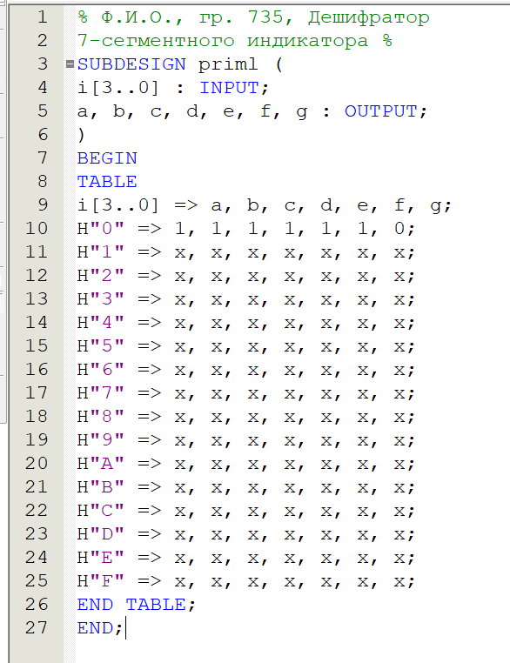Click the design name prim1 on line 3
Image resolution: width=510 pixels, height=663 pixels.
pos(228,64)
